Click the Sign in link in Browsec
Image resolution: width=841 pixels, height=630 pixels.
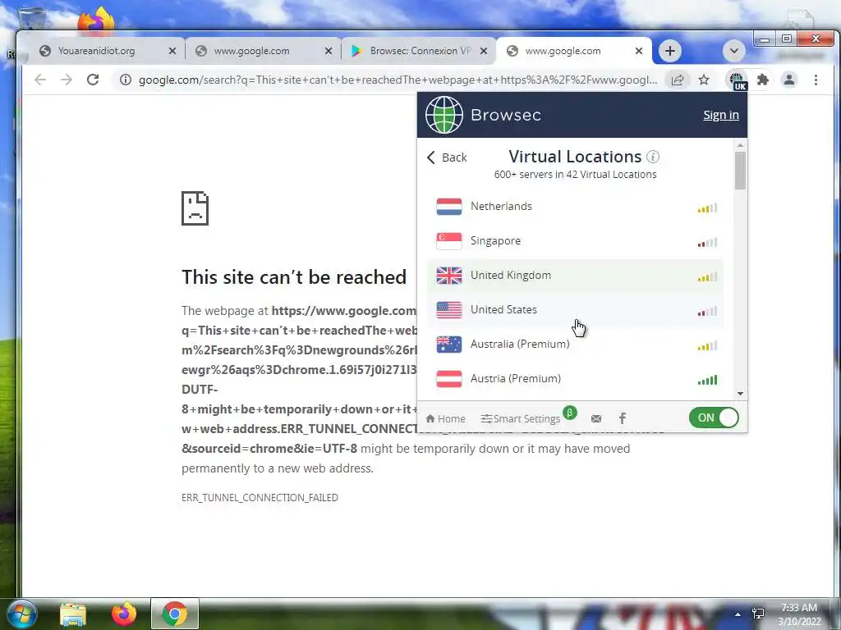coord(721,115)
